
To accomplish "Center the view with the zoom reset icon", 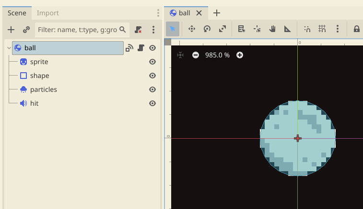I will tap(180, 55).
